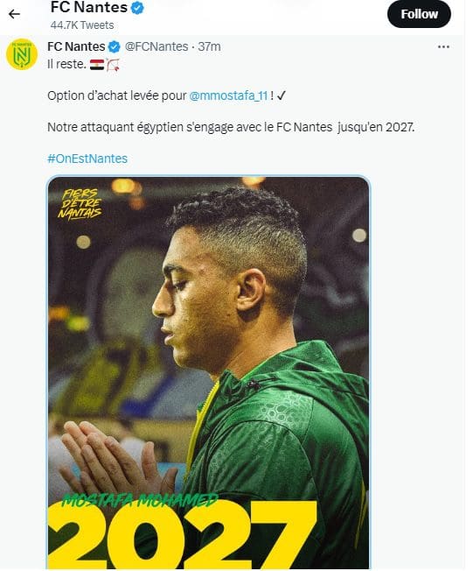
Task: Open the Mostafa Mohamed 2027 image
Action: click(x=209, y=371)
